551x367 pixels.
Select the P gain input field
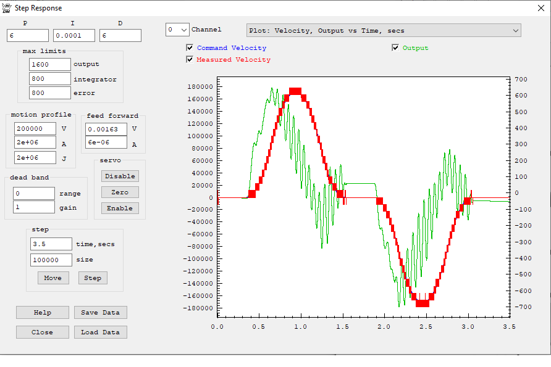[28, 36]
